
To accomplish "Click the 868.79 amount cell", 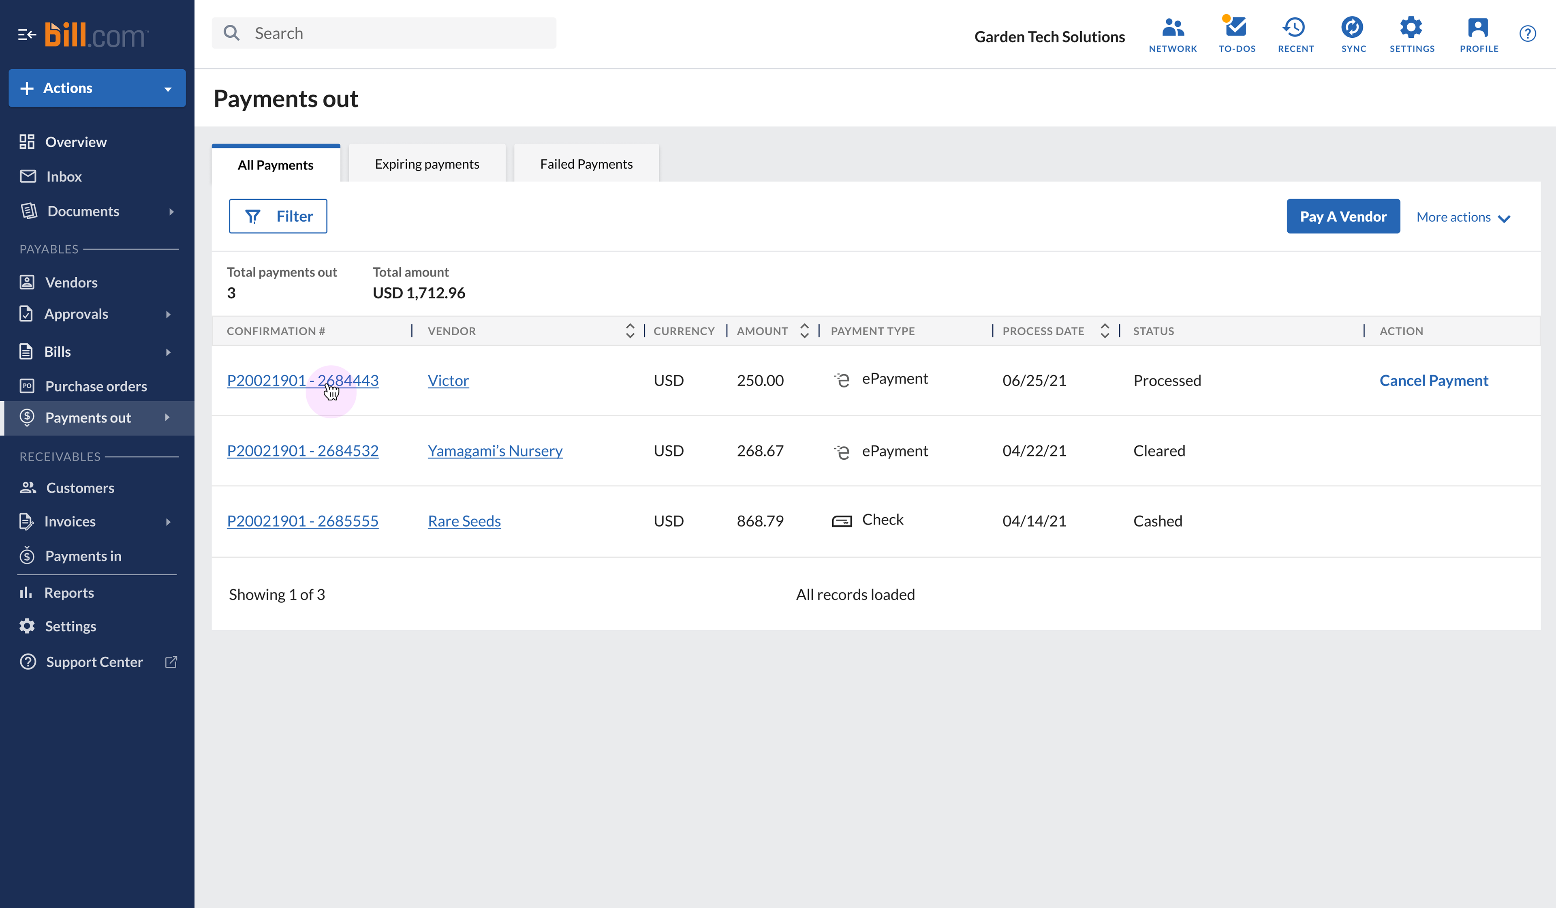I will point(760,521).
